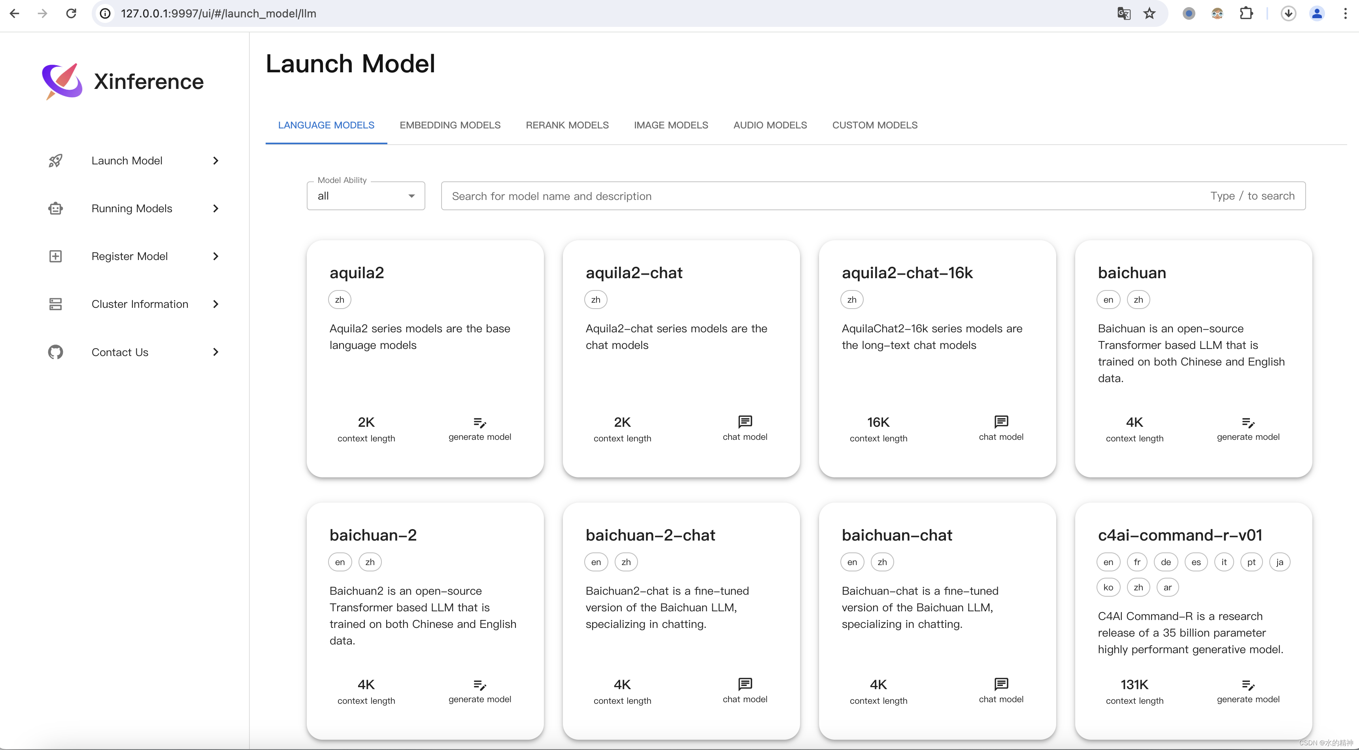The height and width of the screenshot is (750, 1359).
Task: Focus the model name search field
Action: (823, 196)
